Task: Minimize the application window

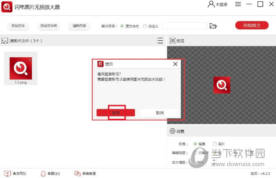Action: pyautogui.click(x=249, y=4)
